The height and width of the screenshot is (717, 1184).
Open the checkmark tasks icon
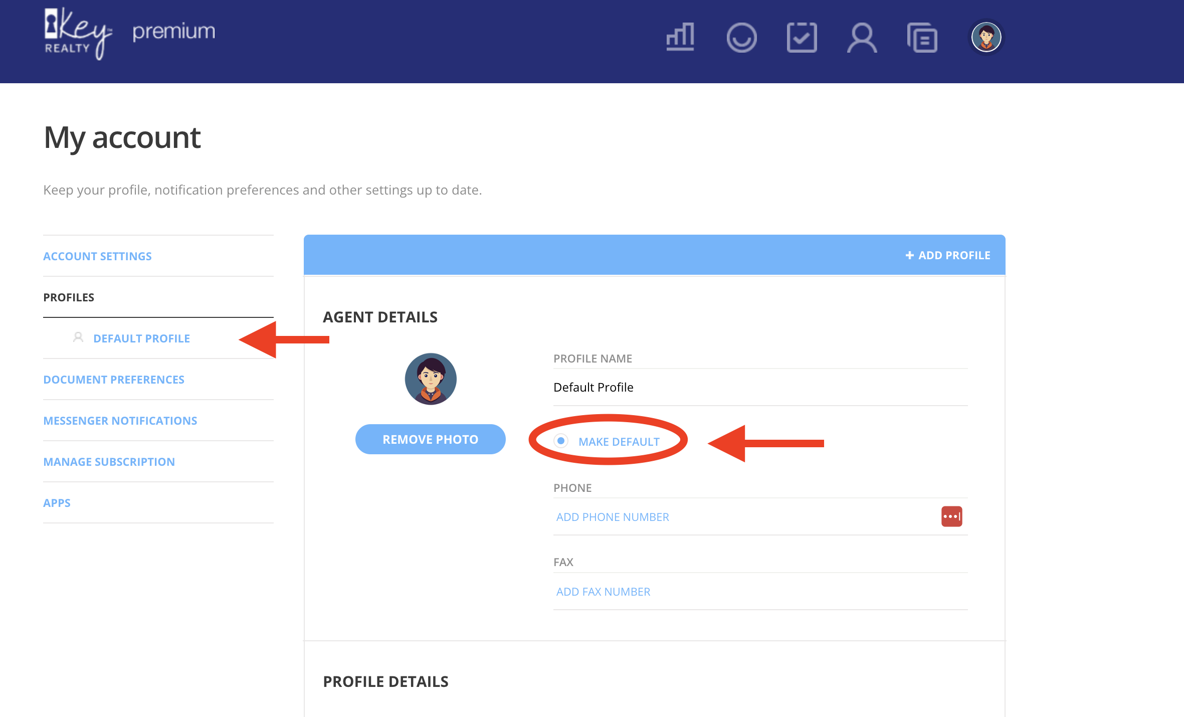tap(802, 37)
